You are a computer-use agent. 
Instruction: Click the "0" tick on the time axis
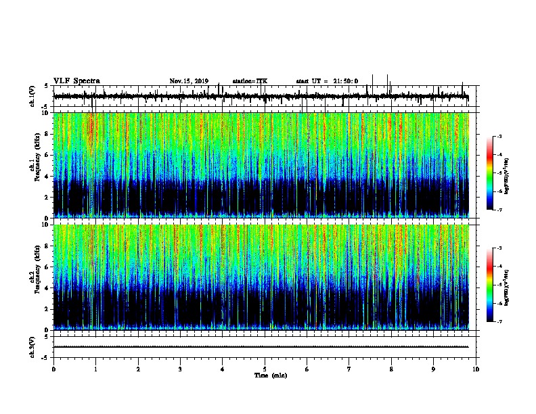click(53, 369)
